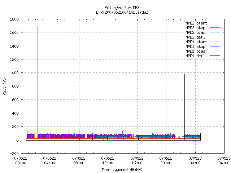The height and width of the screenshot is (173, 231).
Task: Click the purple NPD2 start legend line
Action: tap(215, 23)
